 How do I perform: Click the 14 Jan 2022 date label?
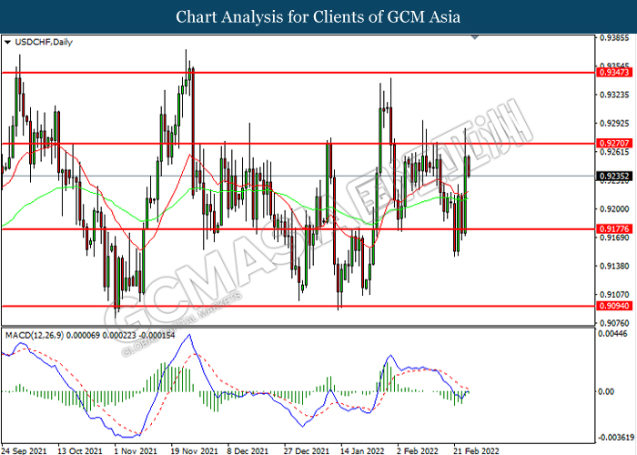[362, 450]
